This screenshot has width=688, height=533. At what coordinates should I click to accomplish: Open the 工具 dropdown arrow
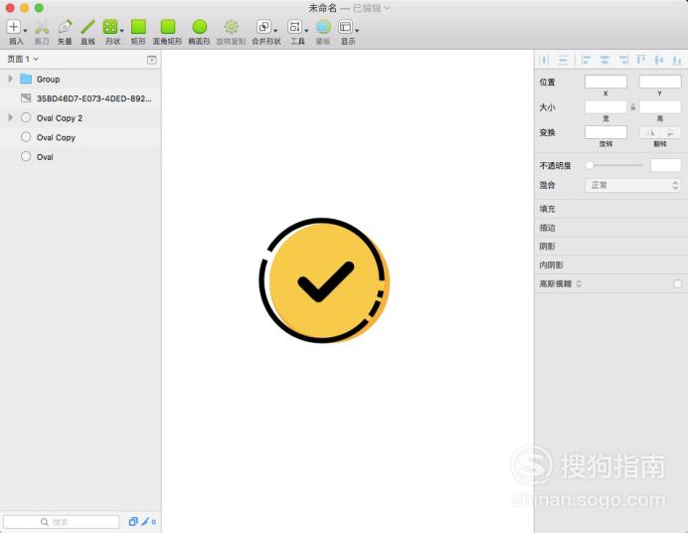pyautogui.click(x=306, y=30)
